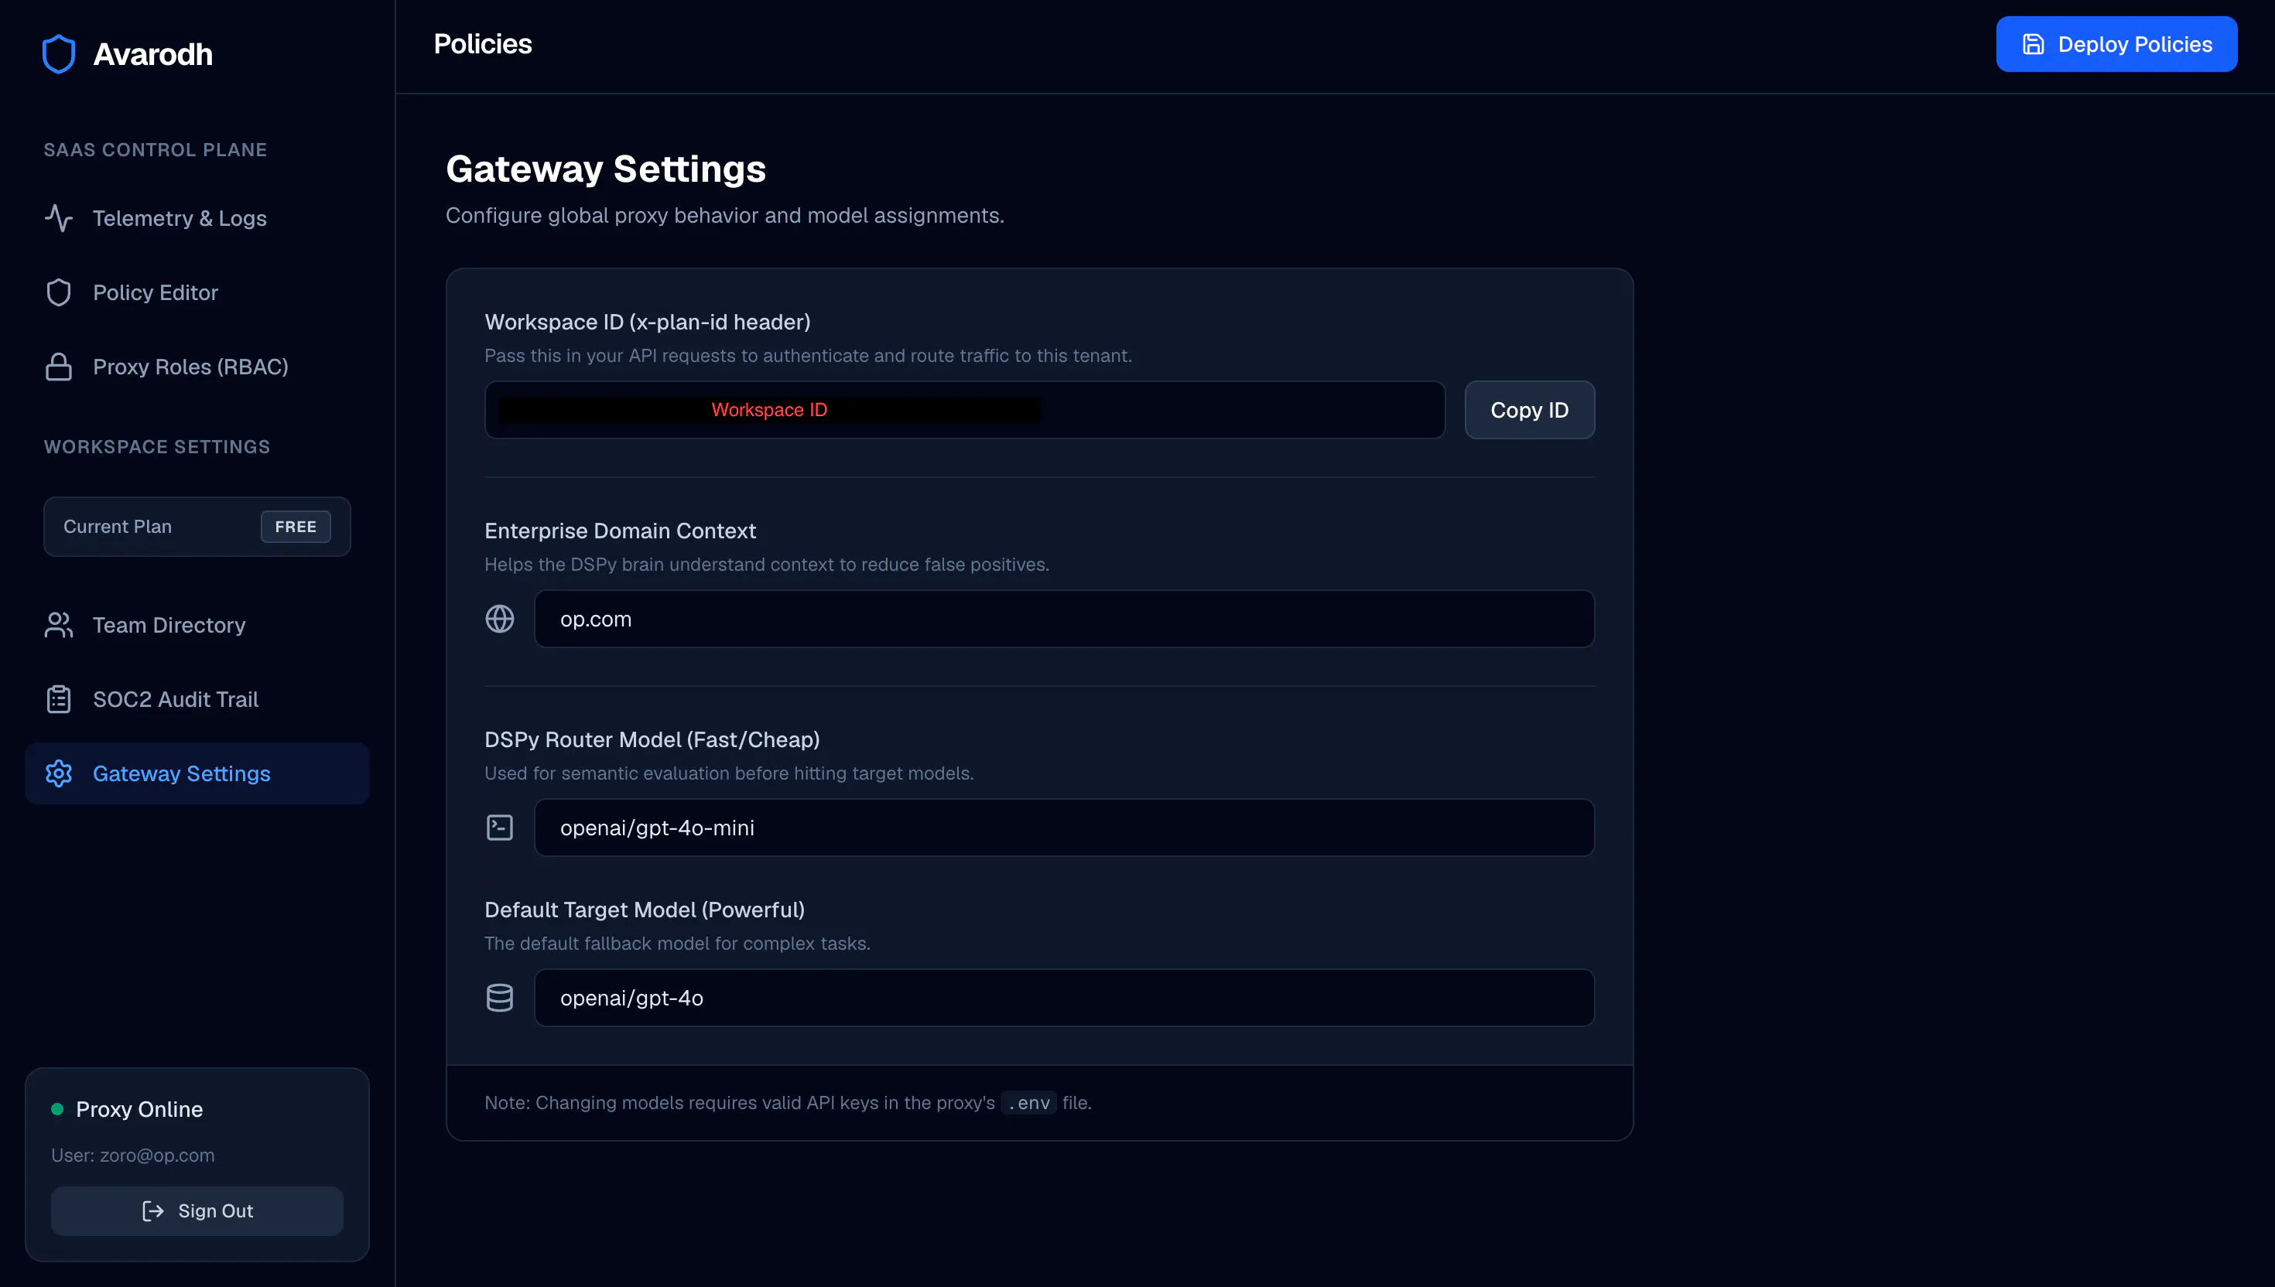Click the Policies header title
The width and height of the screenshot is (2275, 1287).
[x=483, y=44]
